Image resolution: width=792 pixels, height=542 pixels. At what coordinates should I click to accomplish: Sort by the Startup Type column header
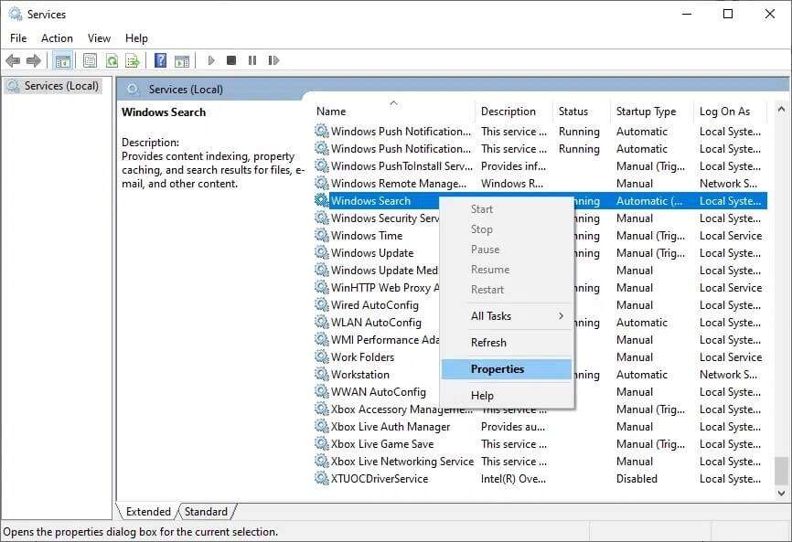pyautogui.click(x=652, y=112)
